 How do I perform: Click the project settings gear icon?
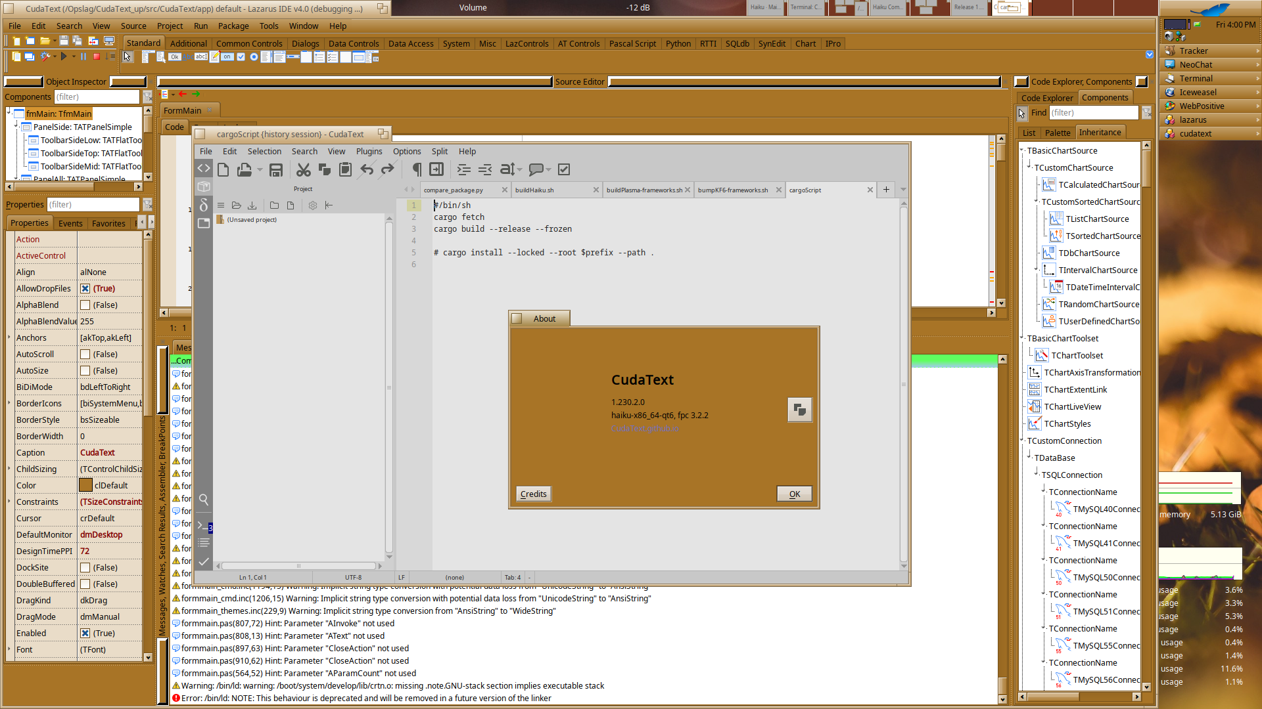point(313,205)
